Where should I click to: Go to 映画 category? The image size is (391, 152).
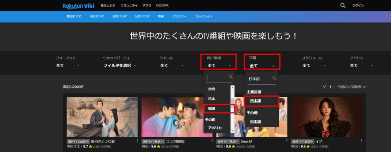point(161,16)
